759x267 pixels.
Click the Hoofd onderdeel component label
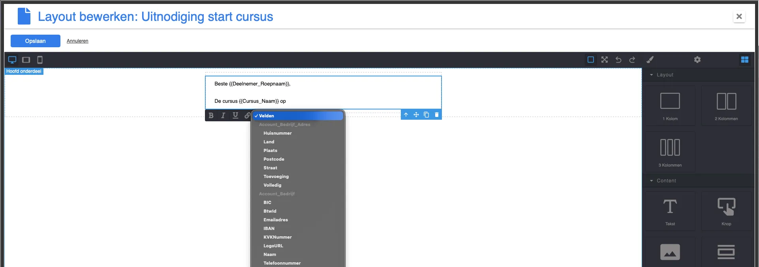pyautogui.click(x=24, y=71)
